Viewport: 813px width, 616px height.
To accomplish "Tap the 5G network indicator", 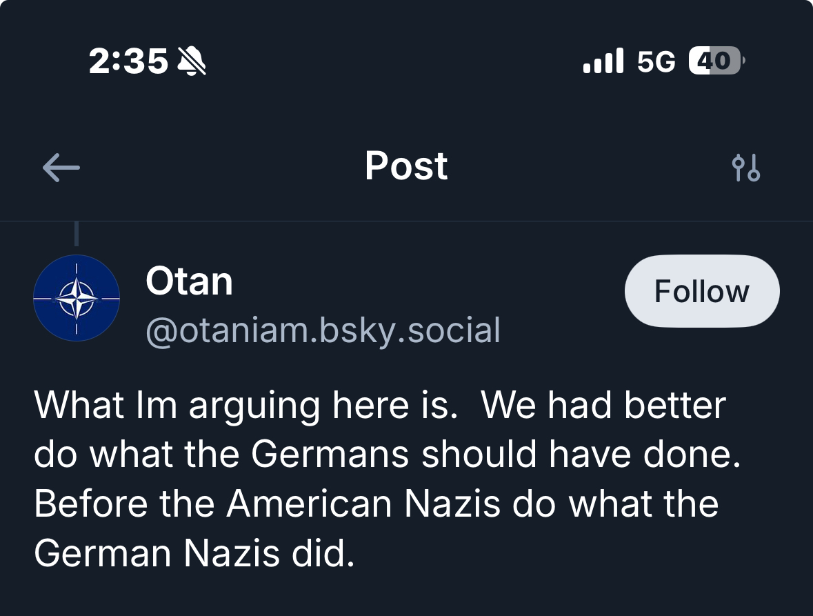I will 656,62.
